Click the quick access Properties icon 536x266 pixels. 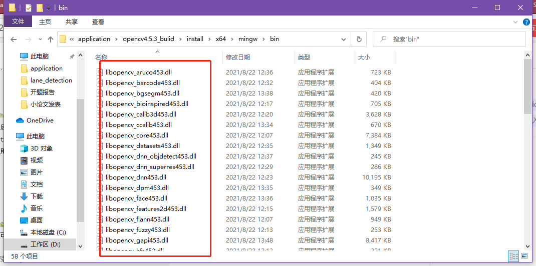[x=29, y=7]
